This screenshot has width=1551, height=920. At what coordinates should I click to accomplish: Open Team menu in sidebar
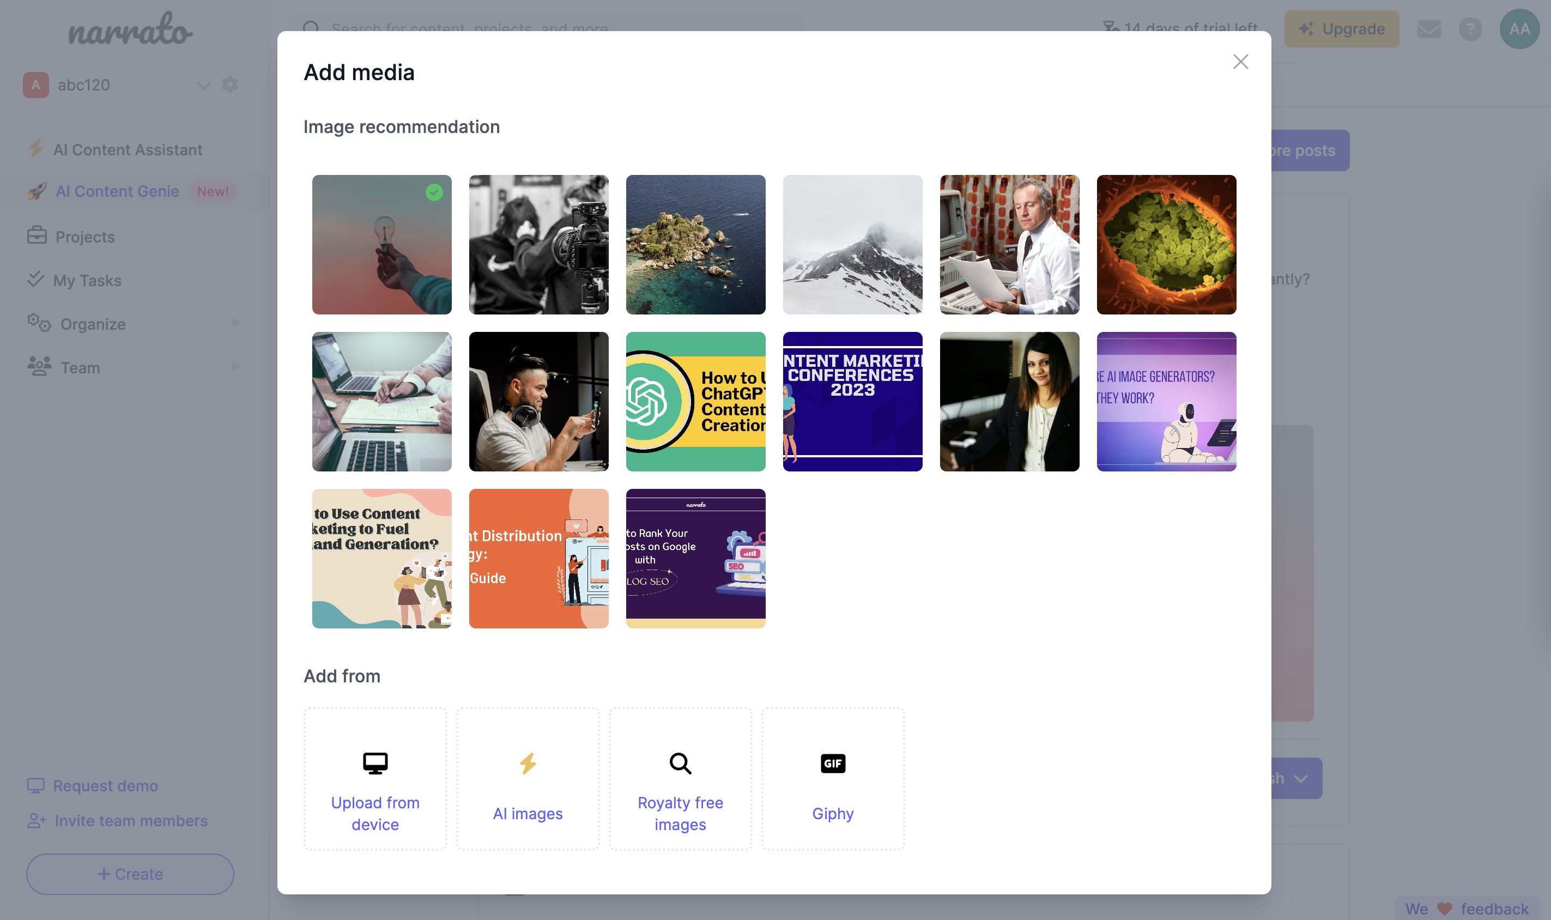pos(80,368)
